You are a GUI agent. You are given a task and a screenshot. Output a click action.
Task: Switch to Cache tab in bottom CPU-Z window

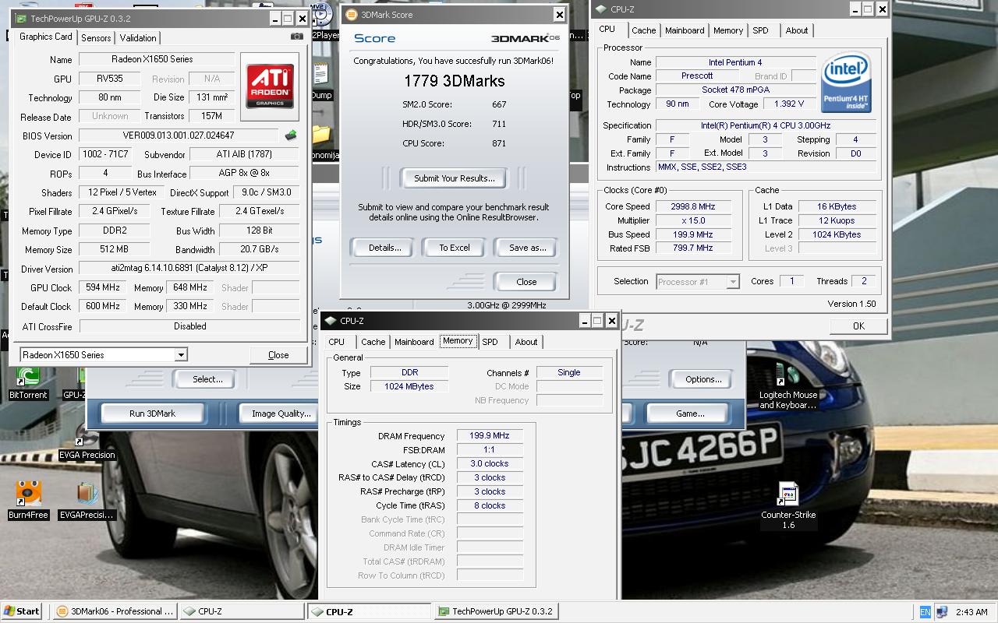pos(373,342)
